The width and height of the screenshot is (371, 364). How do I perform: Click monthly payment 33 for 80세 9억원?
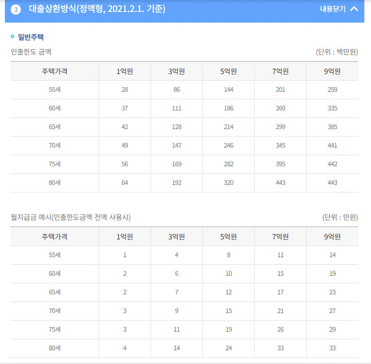332,348
